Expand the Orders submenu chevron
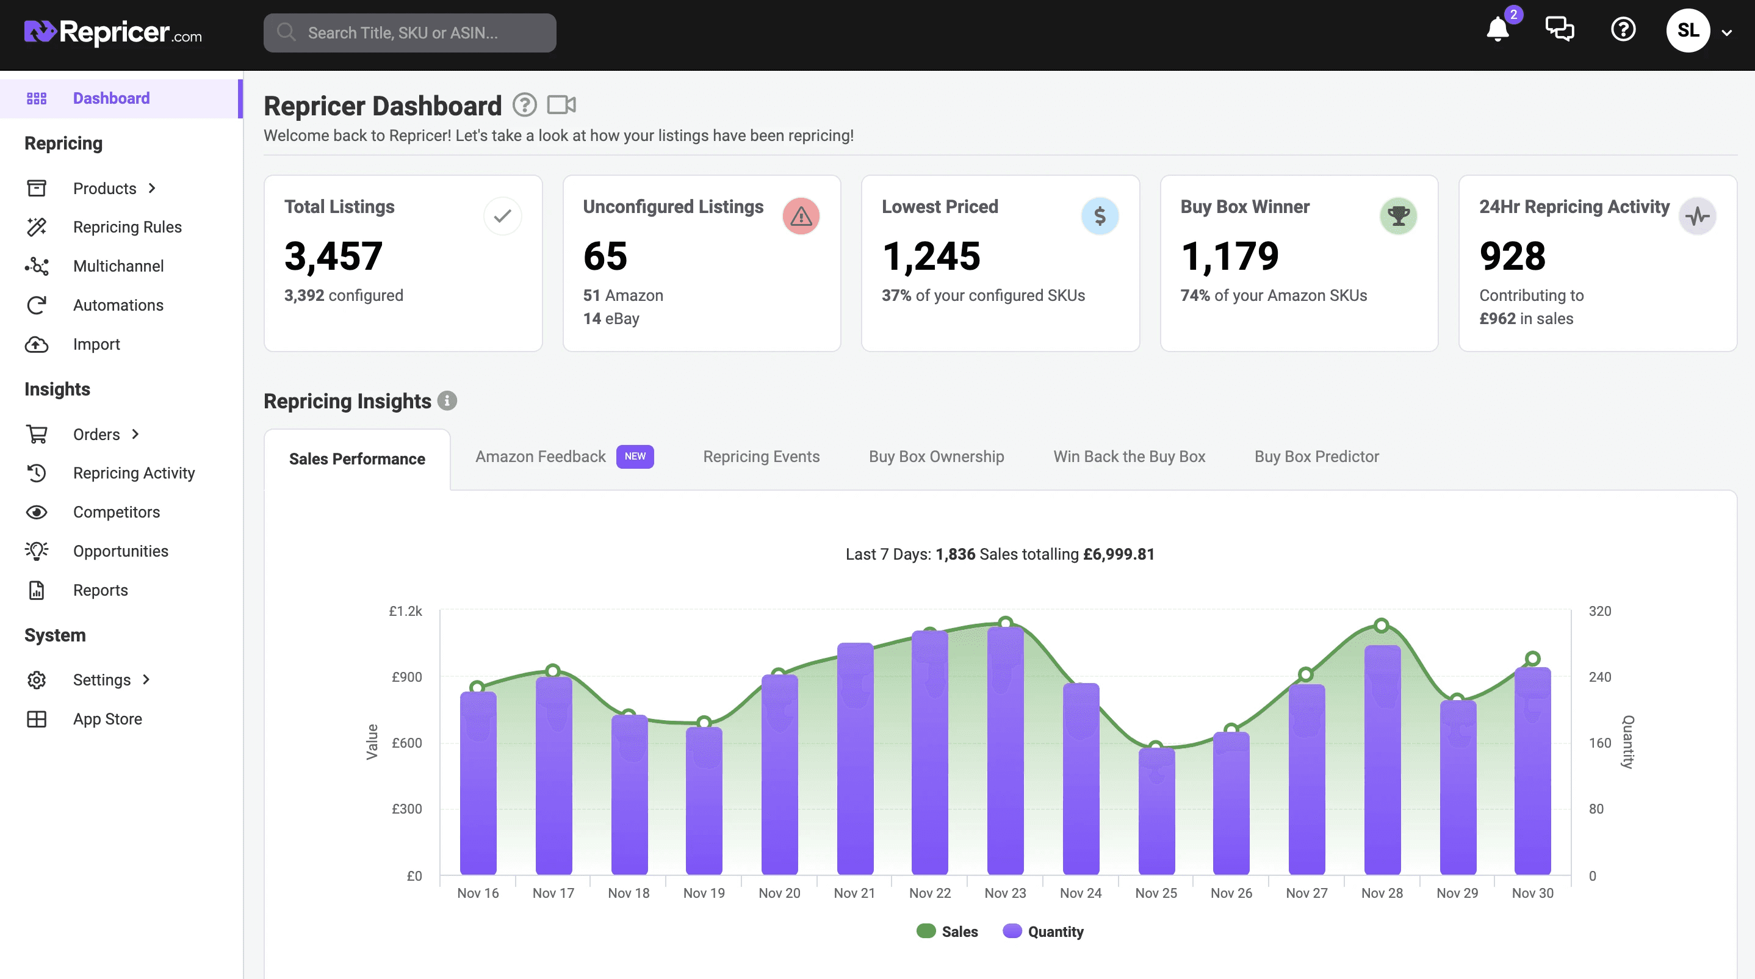 [x=135, y=434]
